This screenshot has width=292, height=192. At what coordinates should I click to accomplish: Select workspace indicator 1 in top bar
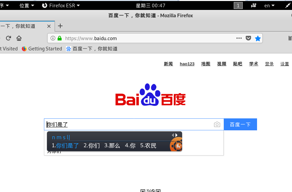[x=238, y=6]
